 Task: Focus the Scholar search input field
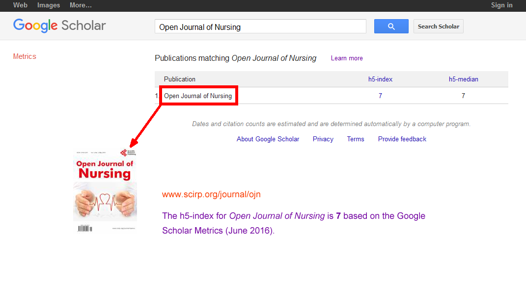(260, 26)
